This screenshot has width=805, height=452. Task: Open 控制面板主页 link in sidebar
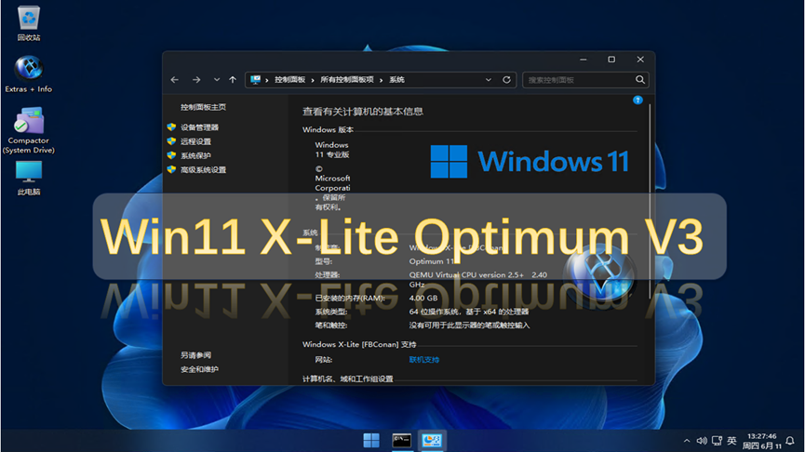tap(203, 107)
